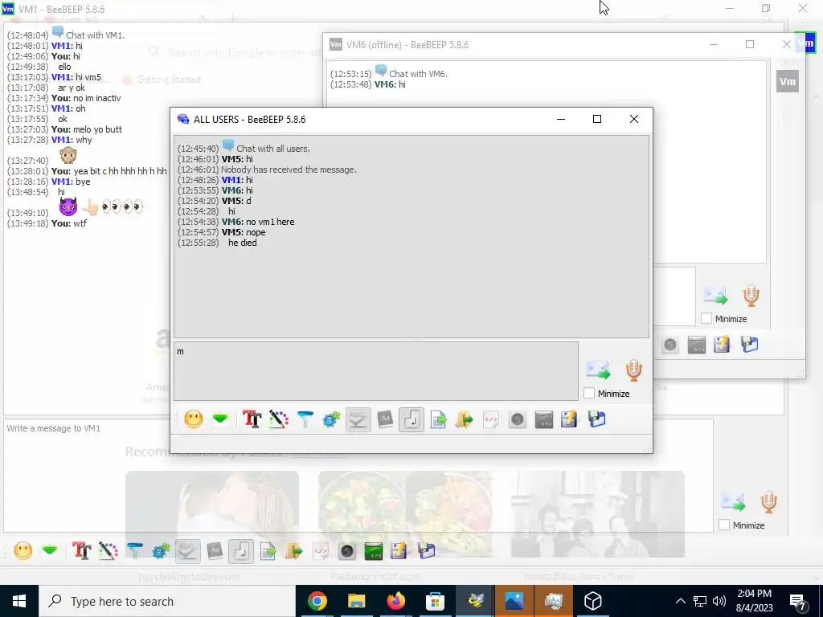This screenshot has height=617, width=823.
Task: Filter messages using funnel icon in ALL USERS toolbar
Action: (x=305, y=419)
